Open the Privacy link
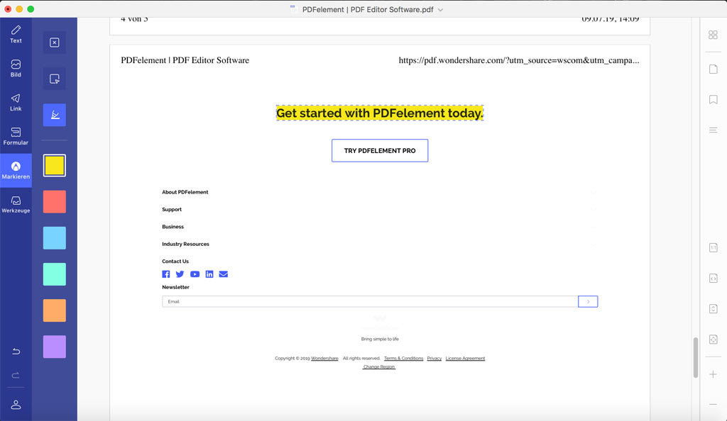This screenshot has width=727, height=421. point(434,359)
